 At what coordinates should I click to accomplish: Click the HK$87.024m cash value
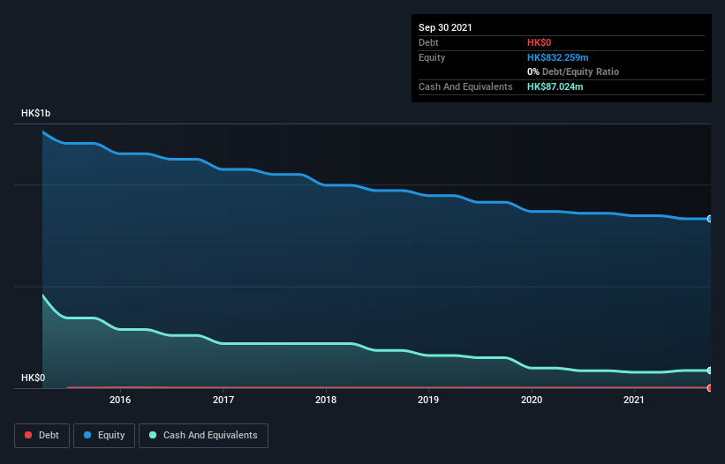coord(555,86)
